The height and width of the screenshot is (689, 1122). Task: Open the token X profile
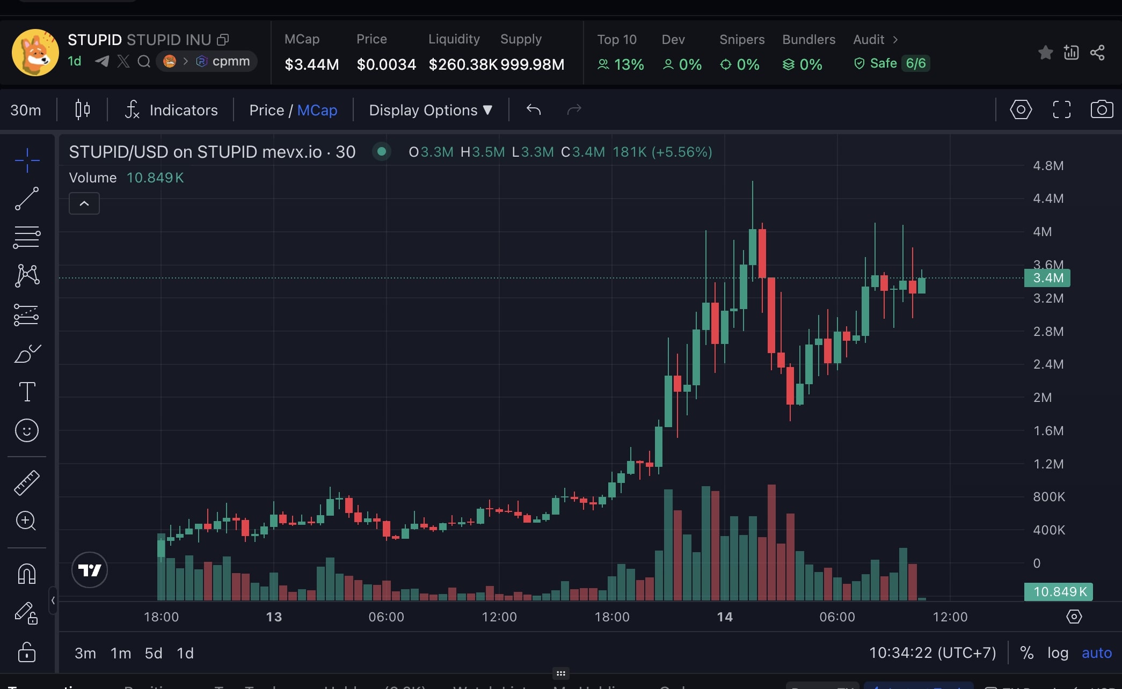123,61
